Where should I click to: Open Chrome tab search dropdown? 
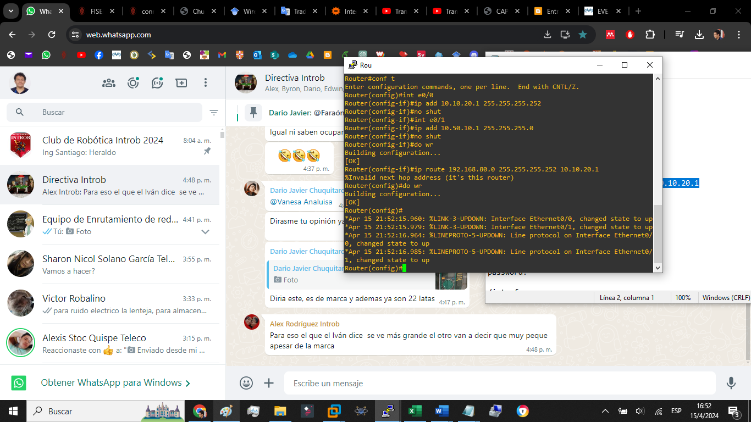point(11,11)
